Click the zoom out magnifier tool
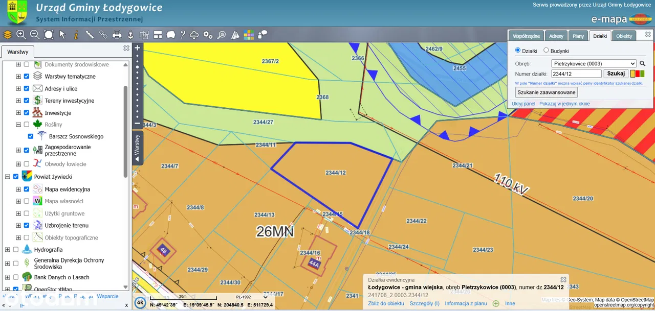The height and width of the screenshot is (311, 655). 35,35
